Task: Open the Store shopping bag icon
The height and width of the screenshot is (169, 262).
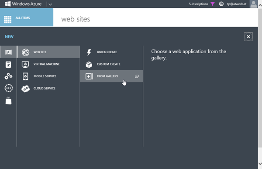Action: pos(8,101)
